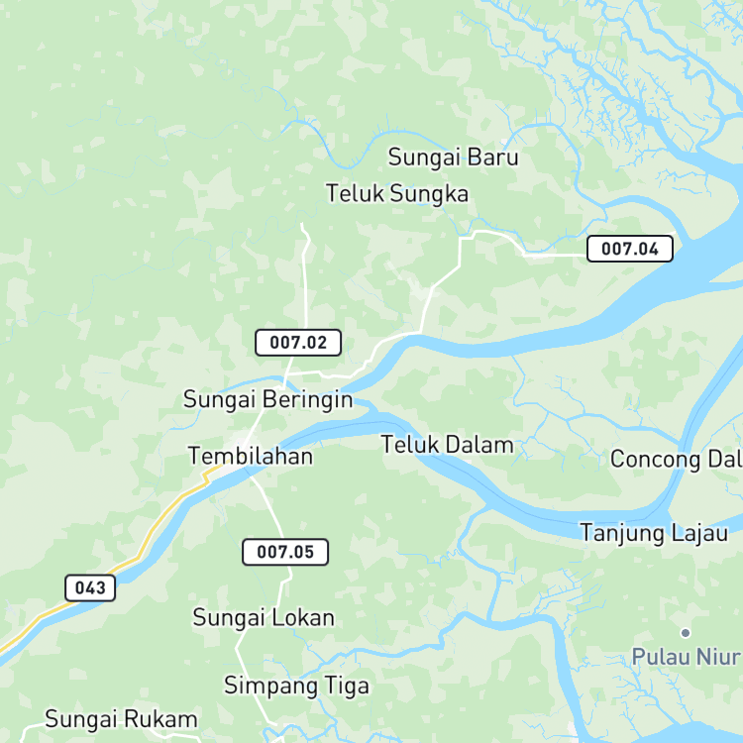Screen dimensions: 743x743
Task: Click the Sungai Lokan place label
Action: (x=264, y=618)
